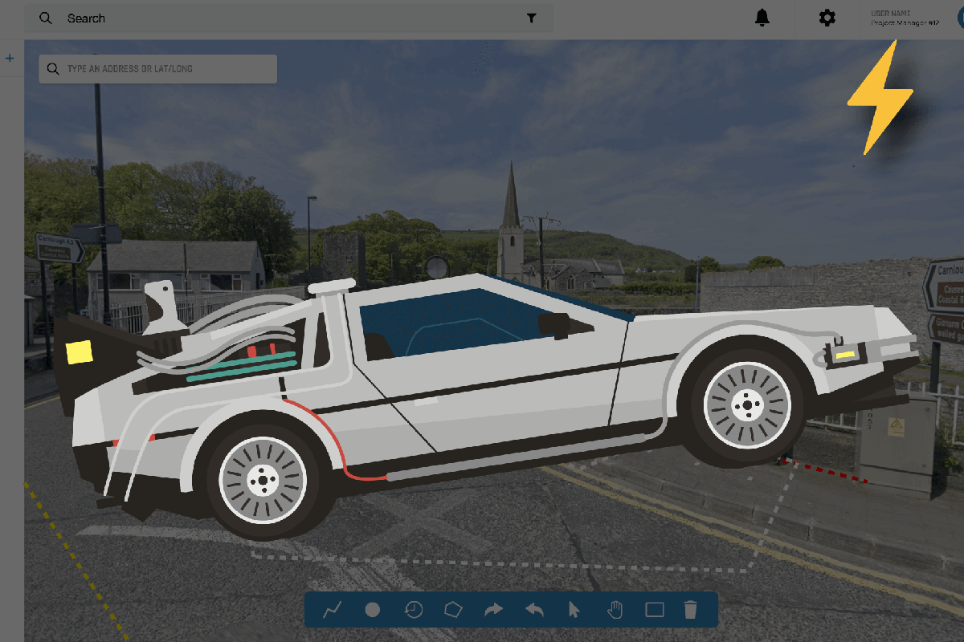Open the filter funnel dropdown in Search bar
Image resolution: width=964 pixels, height=642 pixels.
[x=532, y=18]
